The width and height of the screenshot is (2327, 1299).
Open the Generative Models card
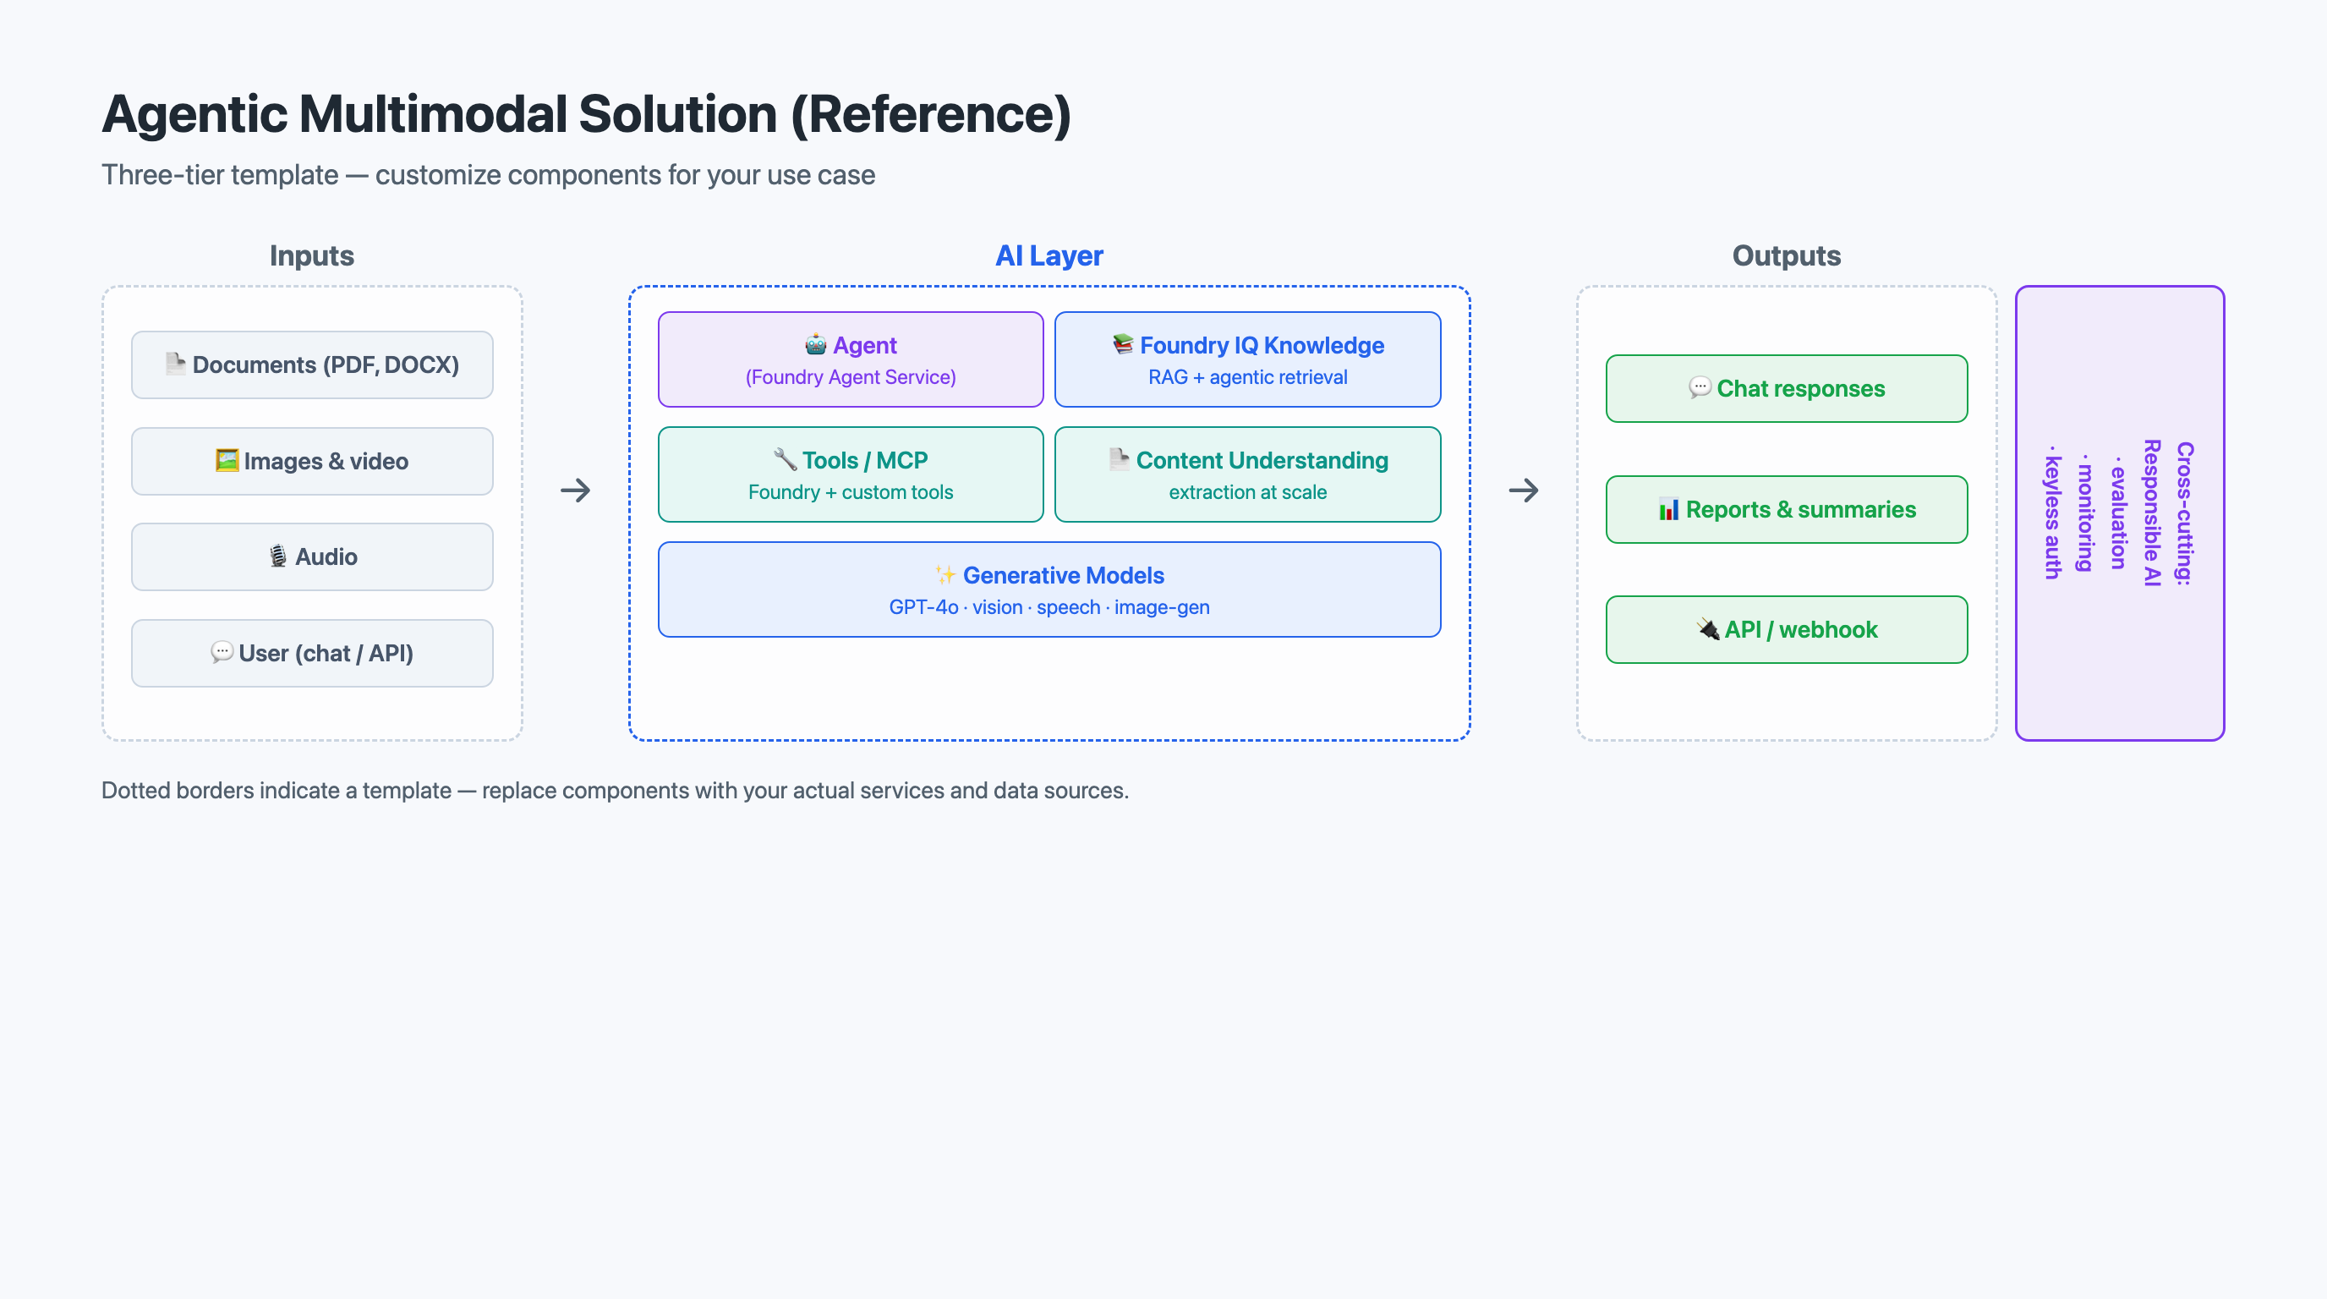(x=1049, y=590)
